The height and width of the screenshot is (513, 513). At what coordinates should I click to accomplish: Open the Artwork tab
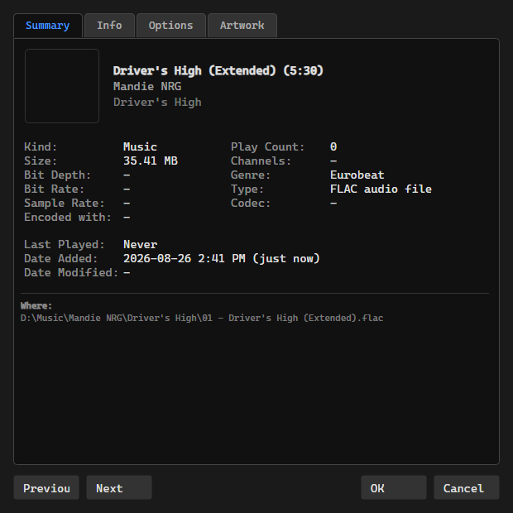242,26
